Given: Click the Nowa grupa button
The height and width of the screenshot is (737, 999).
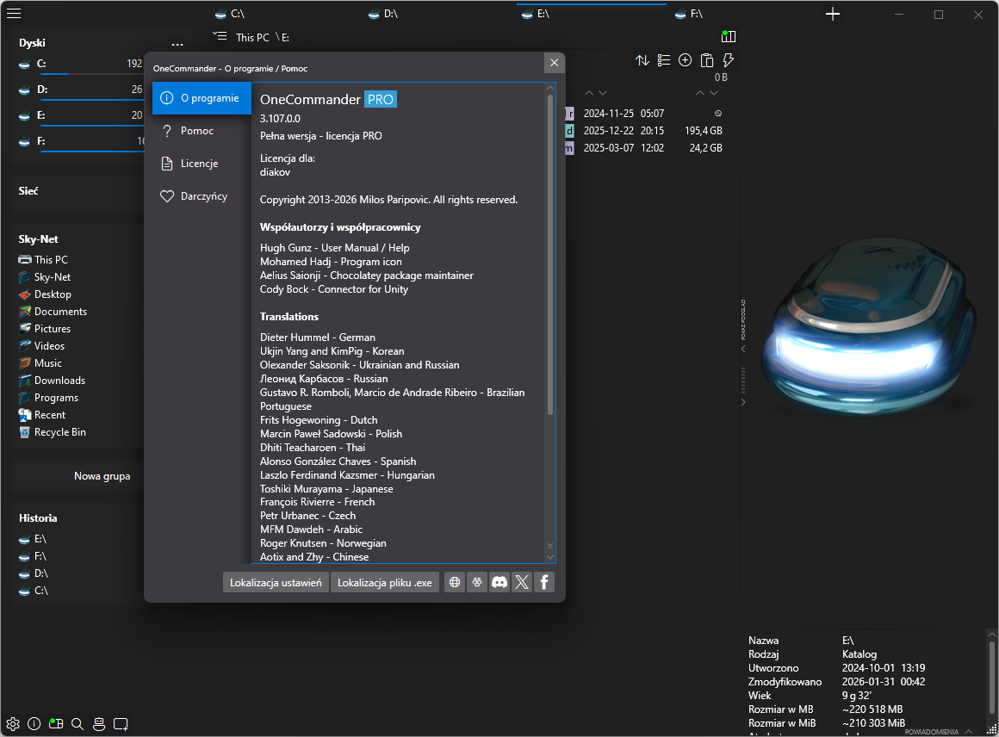Looking at the screenshot, I should (102, 476).
